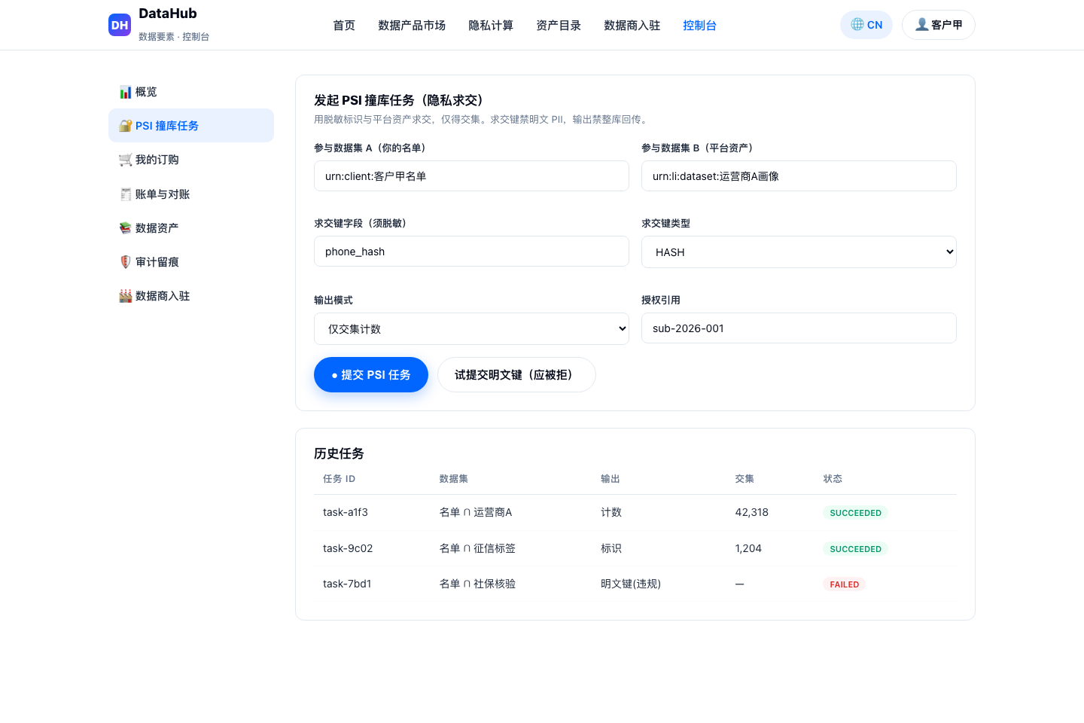
Task: Focus the 授权引用 sub-2026-001 field
Action: click(x=799, y=328)
